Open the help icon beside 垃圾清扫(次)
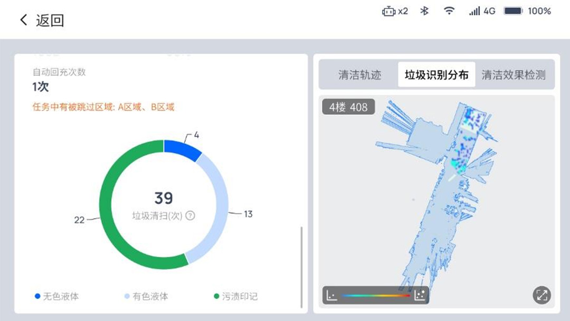 coord(190,215)
